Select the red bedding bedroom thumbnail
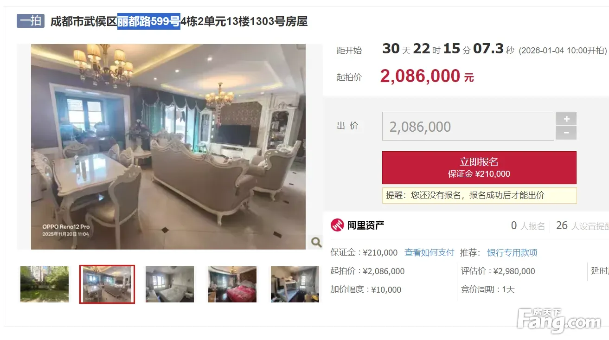This screenshot has width=609, height=340. [232, 284]
